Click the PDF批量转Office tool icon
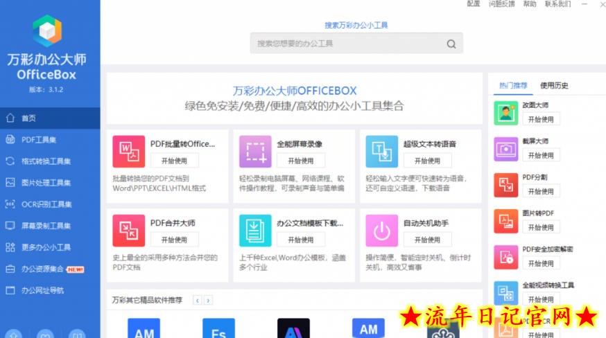Image resolution: width=606 pixels, height=338 pixels. [129, 152]
